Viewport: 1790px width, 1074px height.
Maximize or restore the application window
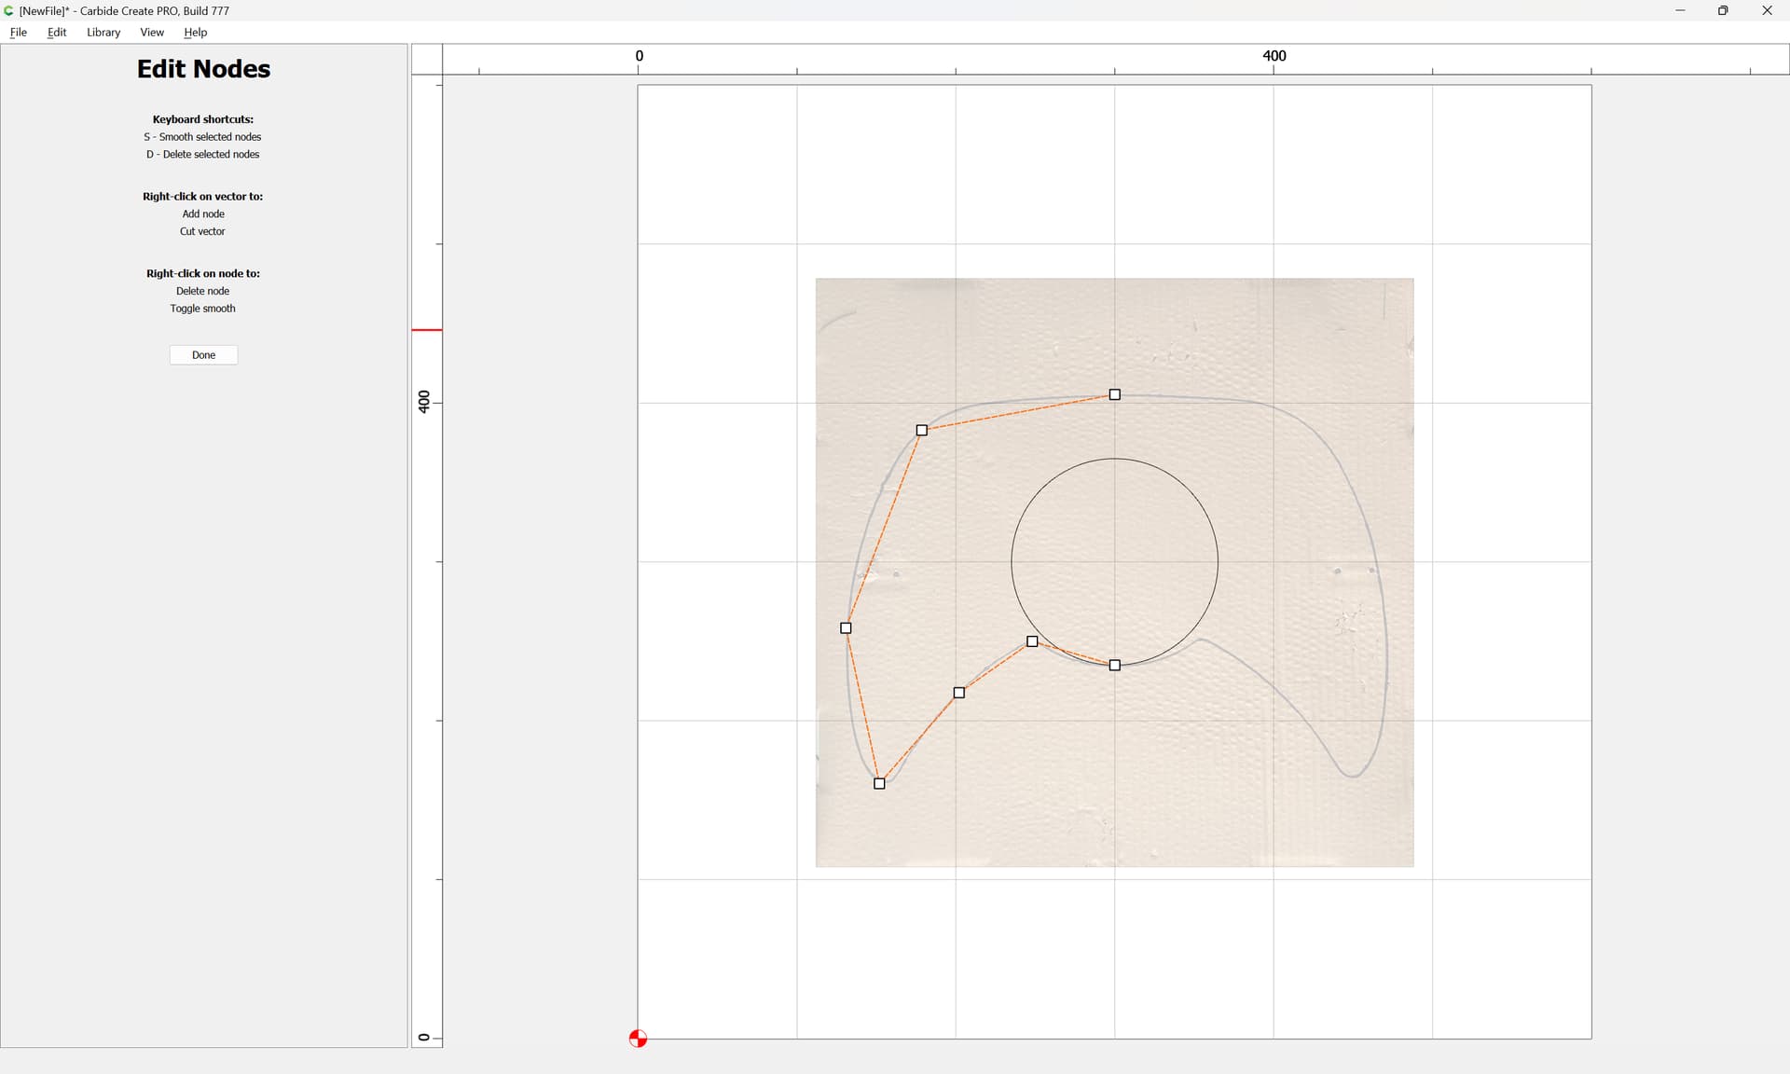1723,10
